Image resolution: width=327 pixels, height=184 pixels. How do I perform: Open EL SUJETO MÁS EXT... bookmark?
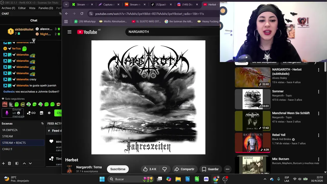click(x=146, y=21)
